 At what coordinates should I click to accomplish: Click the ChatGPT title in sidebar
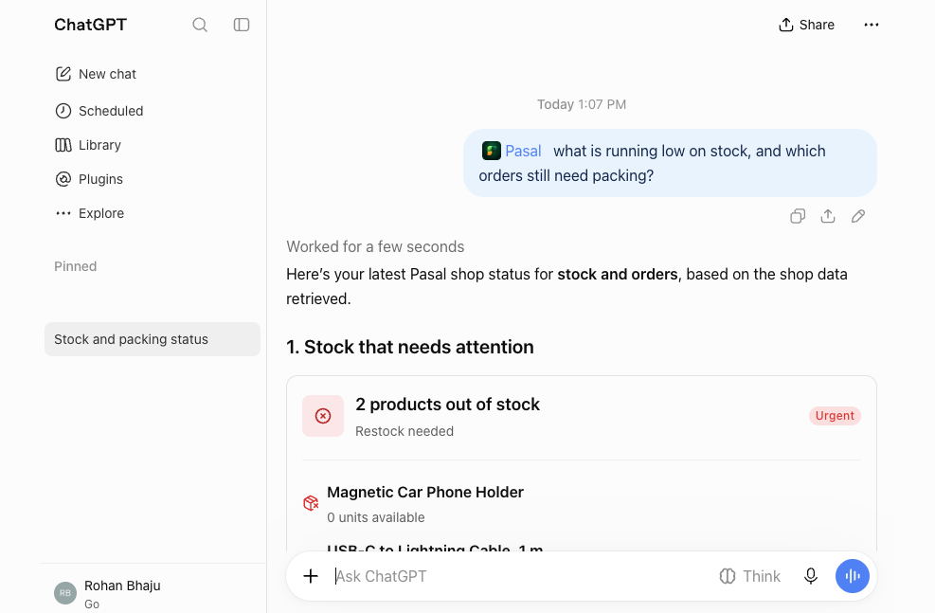91,25
